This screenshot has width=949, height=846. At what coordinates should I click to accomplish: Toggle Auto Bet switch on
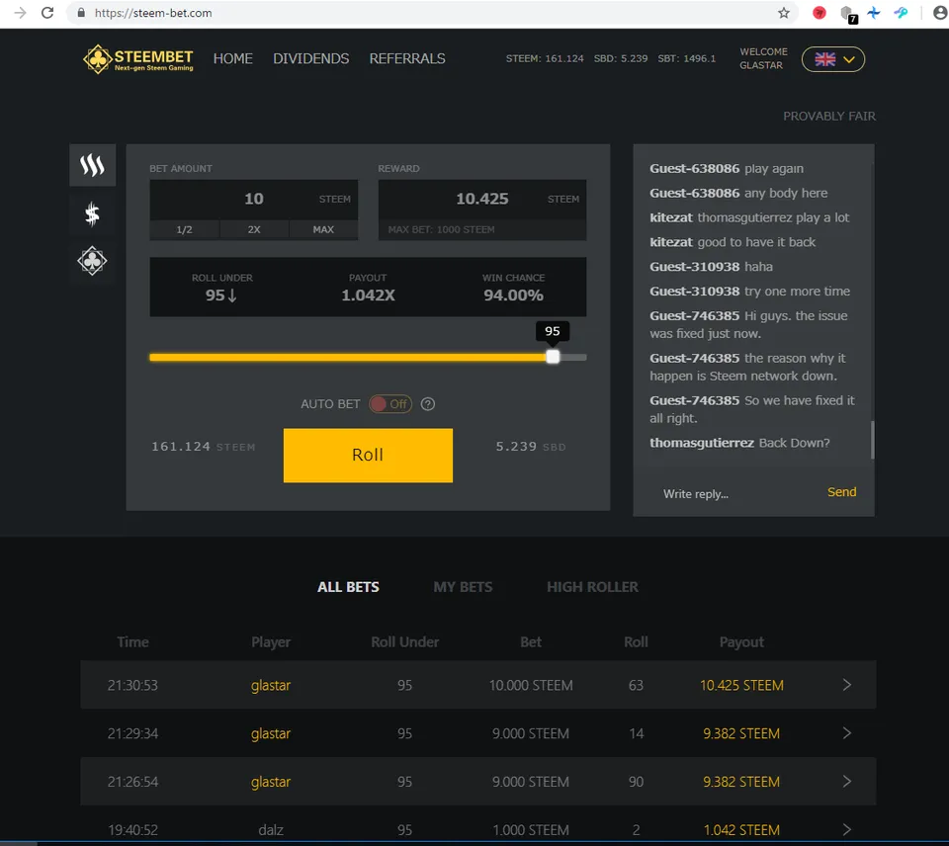[390, 404]
